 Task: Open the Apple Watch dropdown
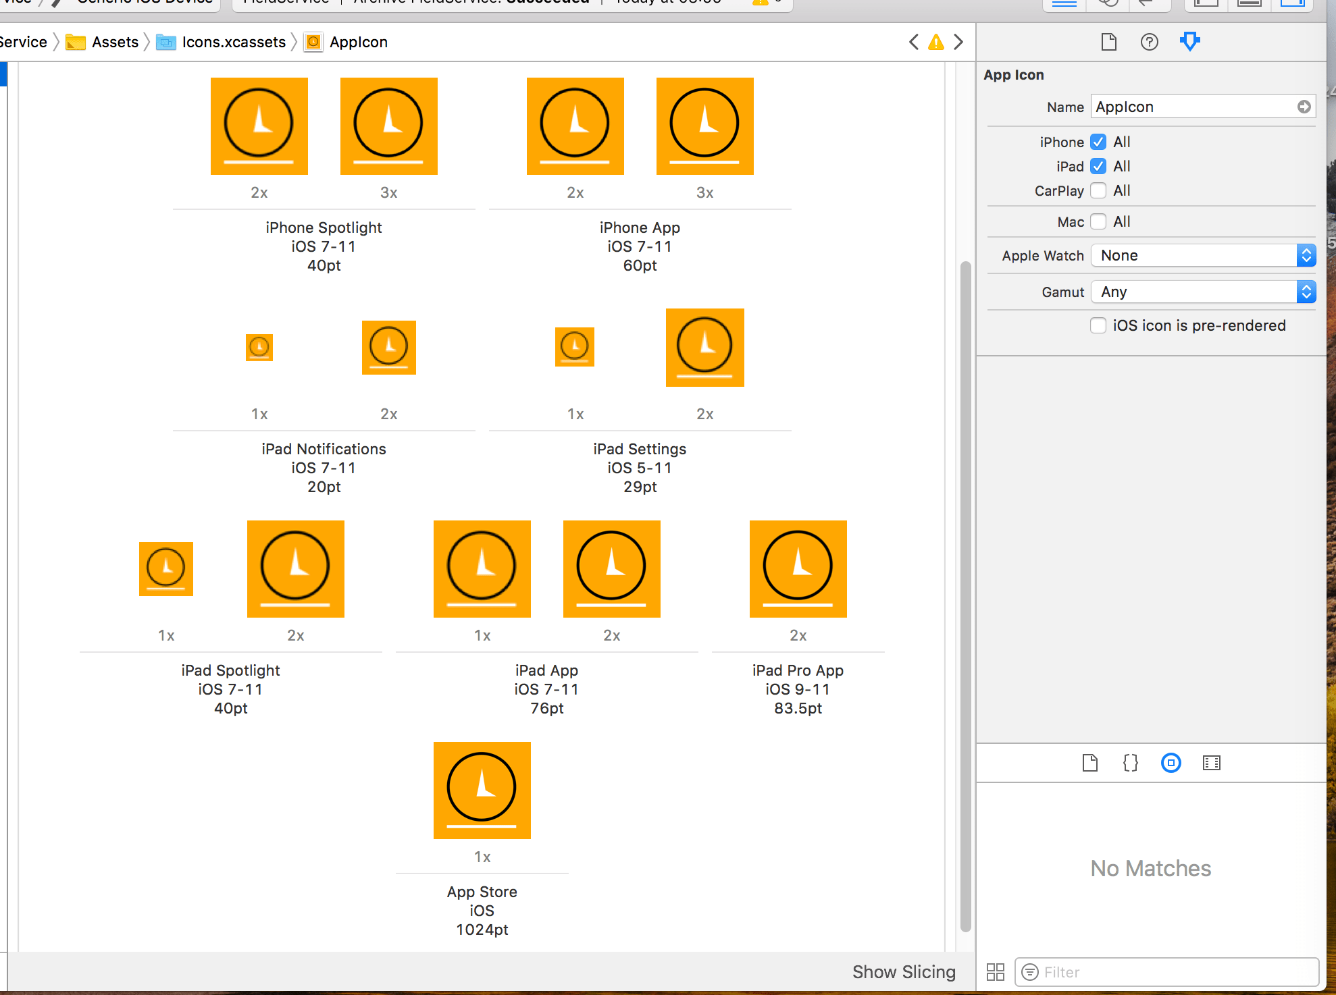pyautogui.click(x=1203, y=255)
